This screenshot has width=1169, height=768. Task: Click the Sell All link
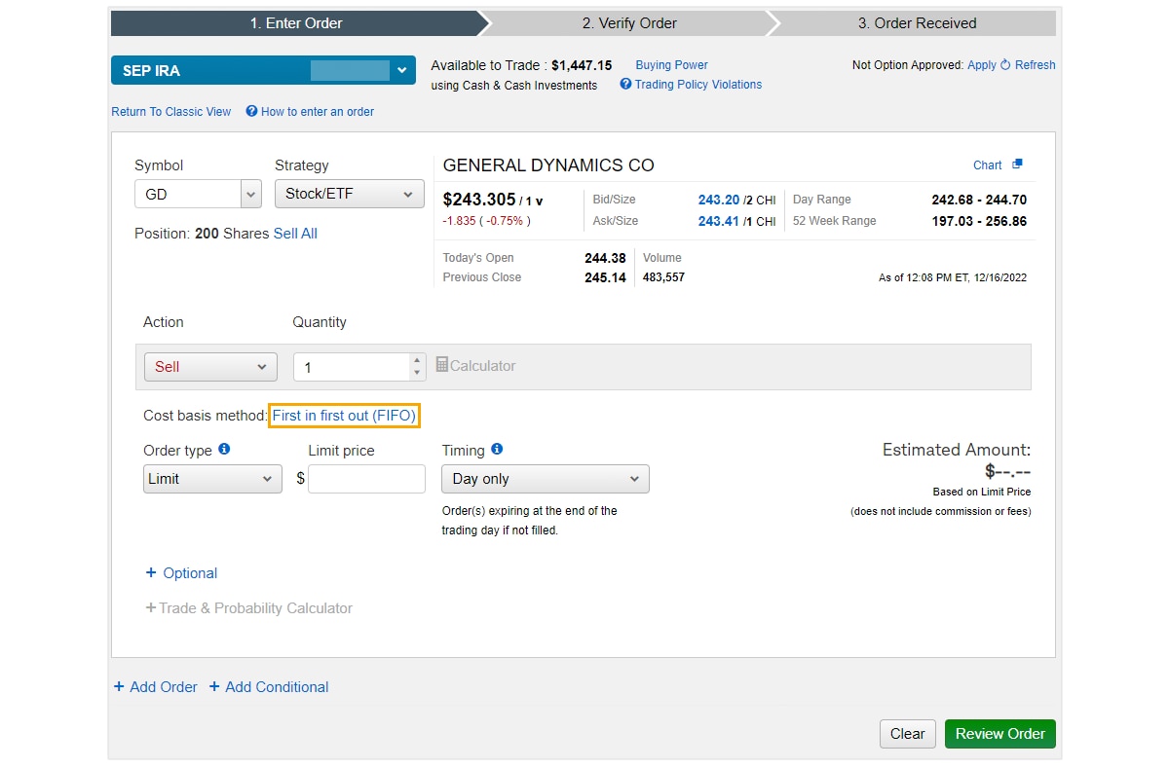point(295,234)
